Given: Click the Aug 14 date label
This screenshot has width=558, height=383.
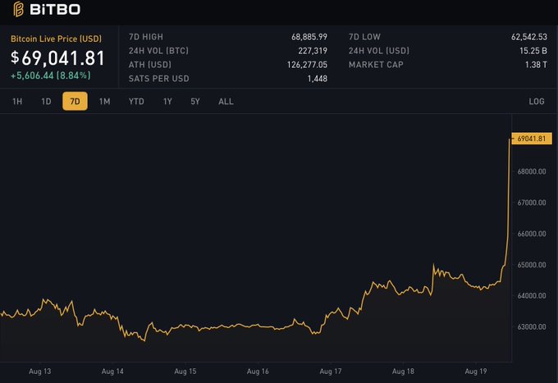Looking at the screenshot, I should click(112, 372).
